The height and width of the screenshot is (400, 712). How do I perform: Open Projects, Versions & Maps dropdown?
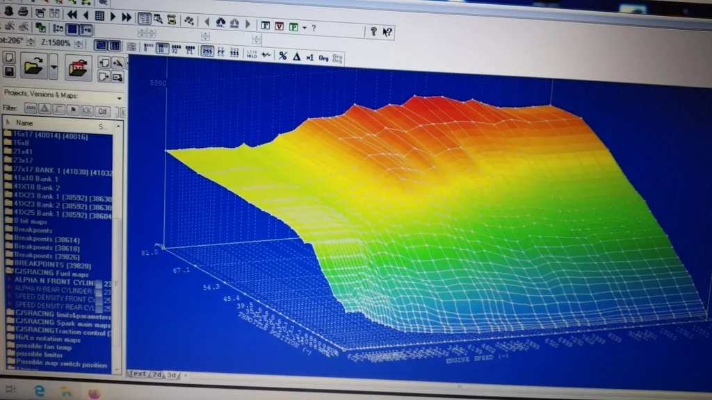(x=119, y=97)
